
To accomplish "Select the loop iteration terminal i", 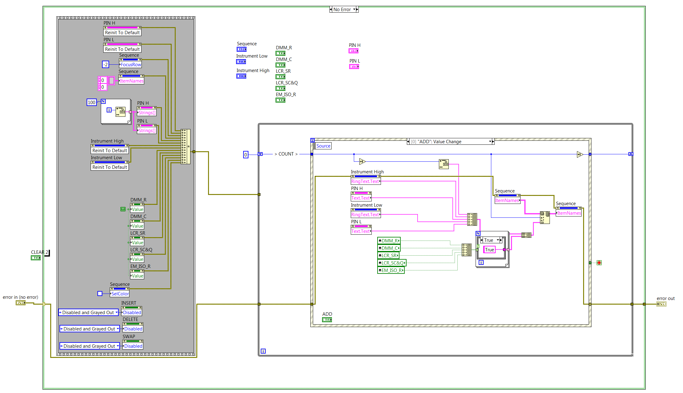I will [263, 351].
